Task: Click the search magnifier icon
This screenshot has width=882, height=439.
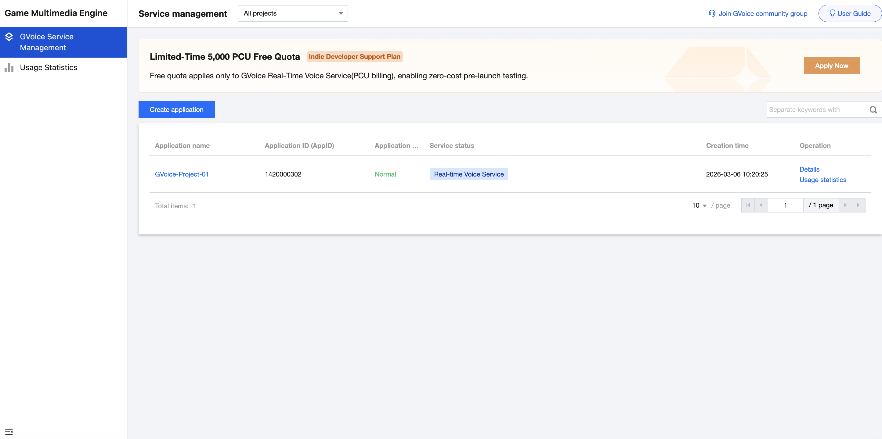Action: (873, 110)
